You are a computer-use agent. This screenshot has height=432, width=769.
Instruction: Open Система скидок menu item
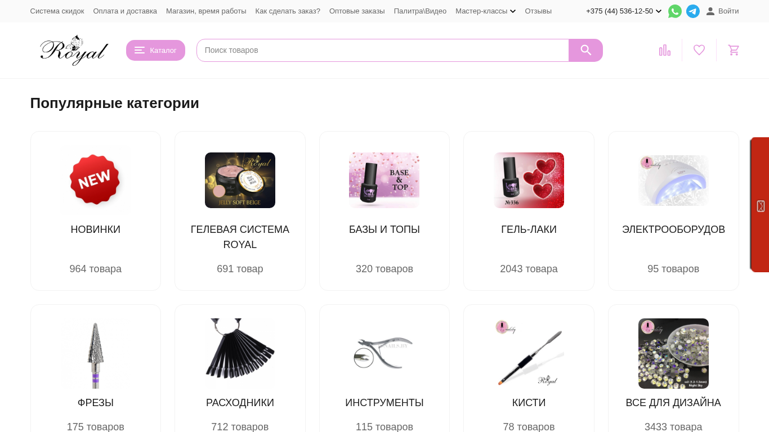coord(57,11)
